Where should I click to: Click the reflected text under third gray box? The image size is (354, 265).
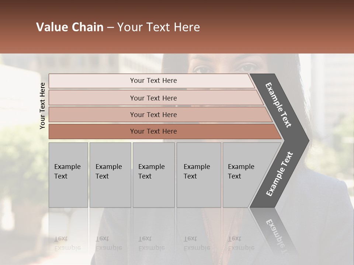[152, 243]
